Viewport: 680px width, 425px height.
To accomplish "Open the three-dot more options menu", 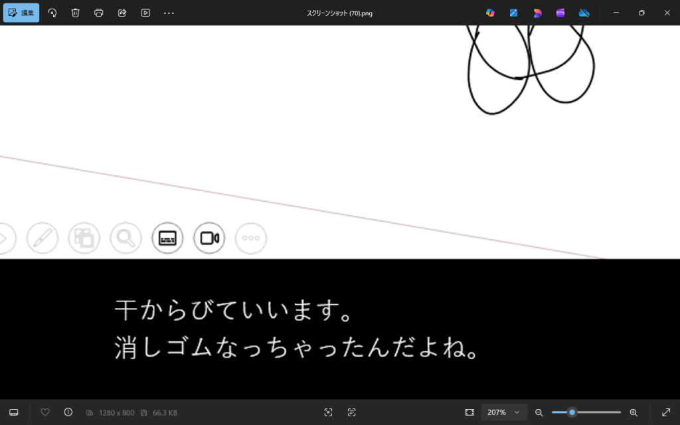I will click(169, 13).
